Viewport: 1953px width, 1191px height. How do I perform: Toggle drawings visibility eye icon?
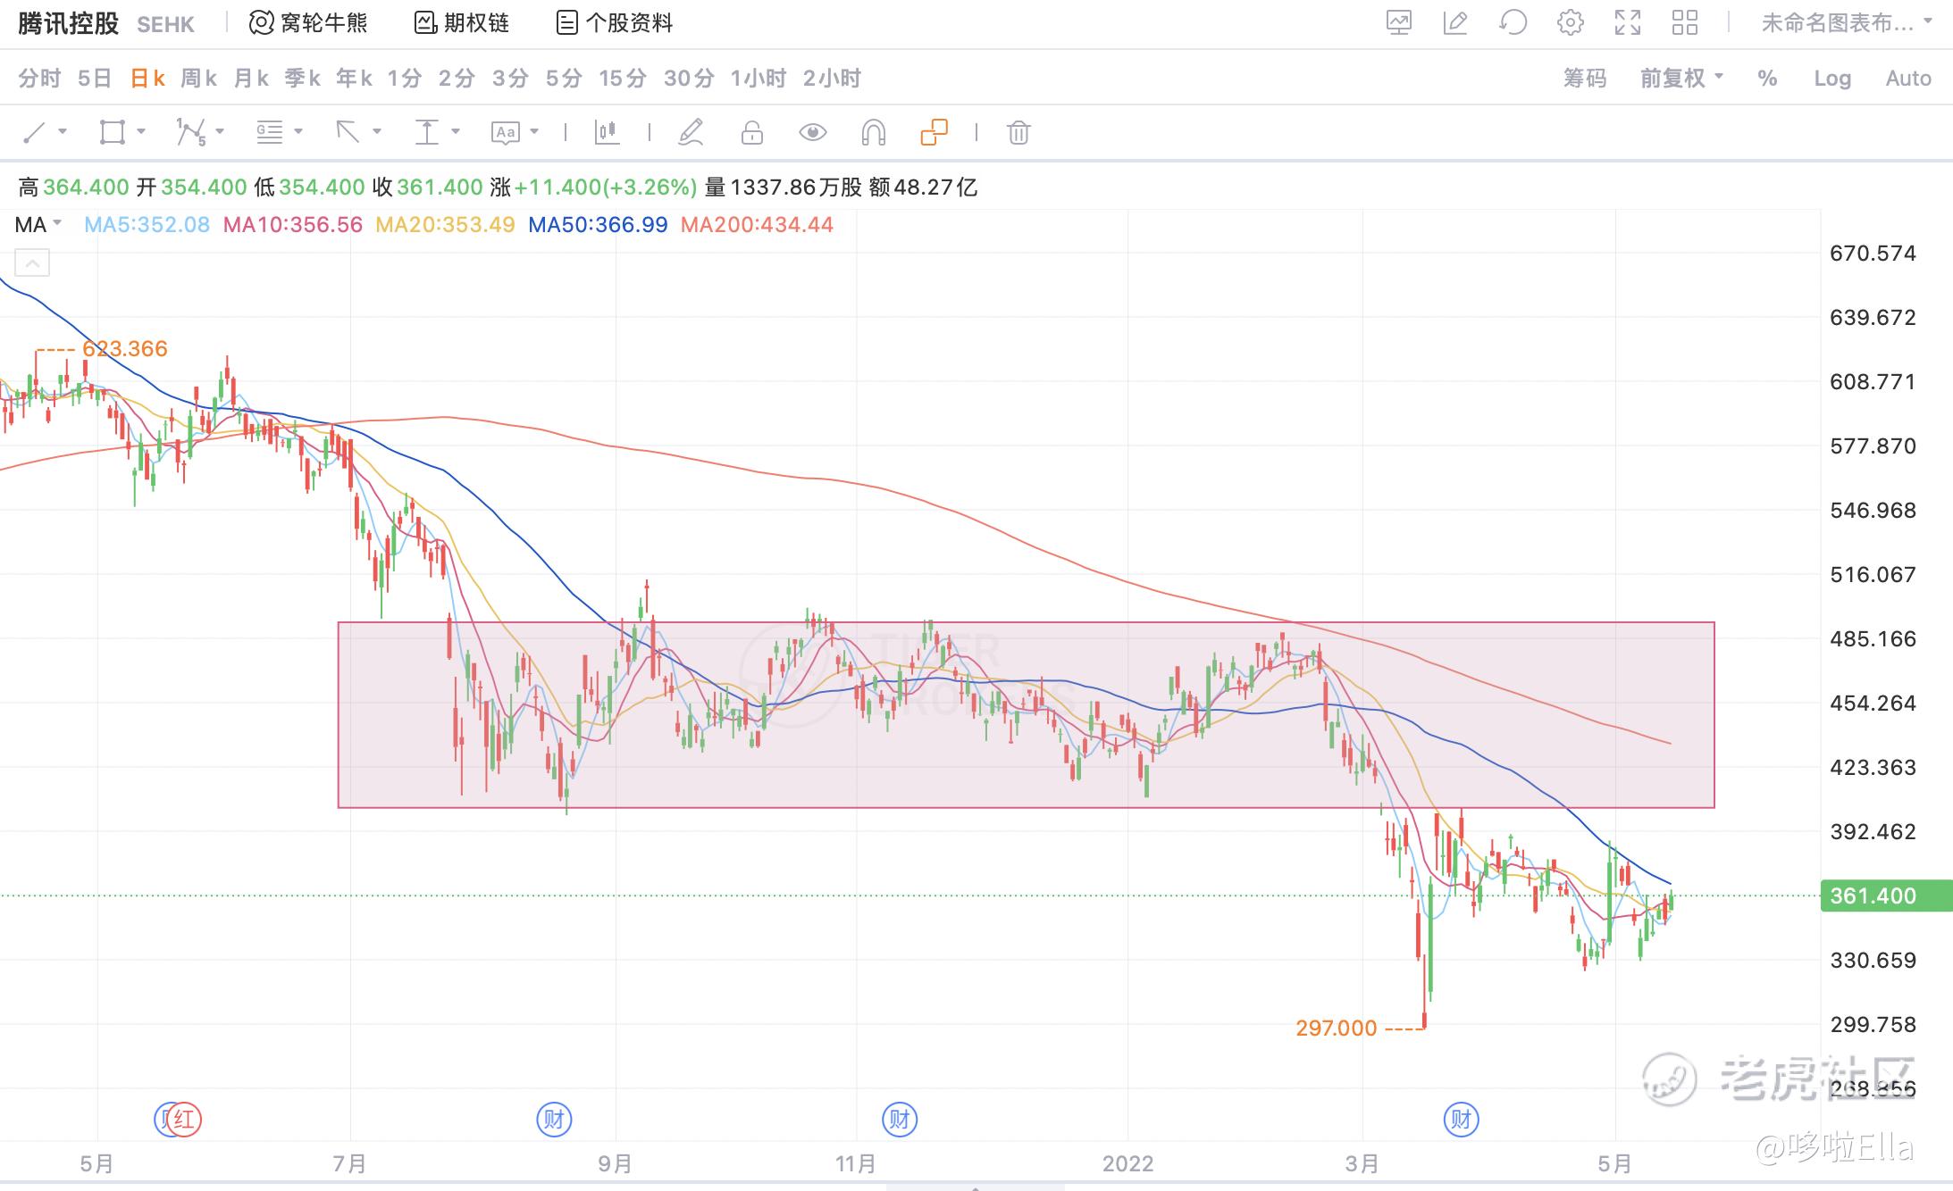(812, 133)
